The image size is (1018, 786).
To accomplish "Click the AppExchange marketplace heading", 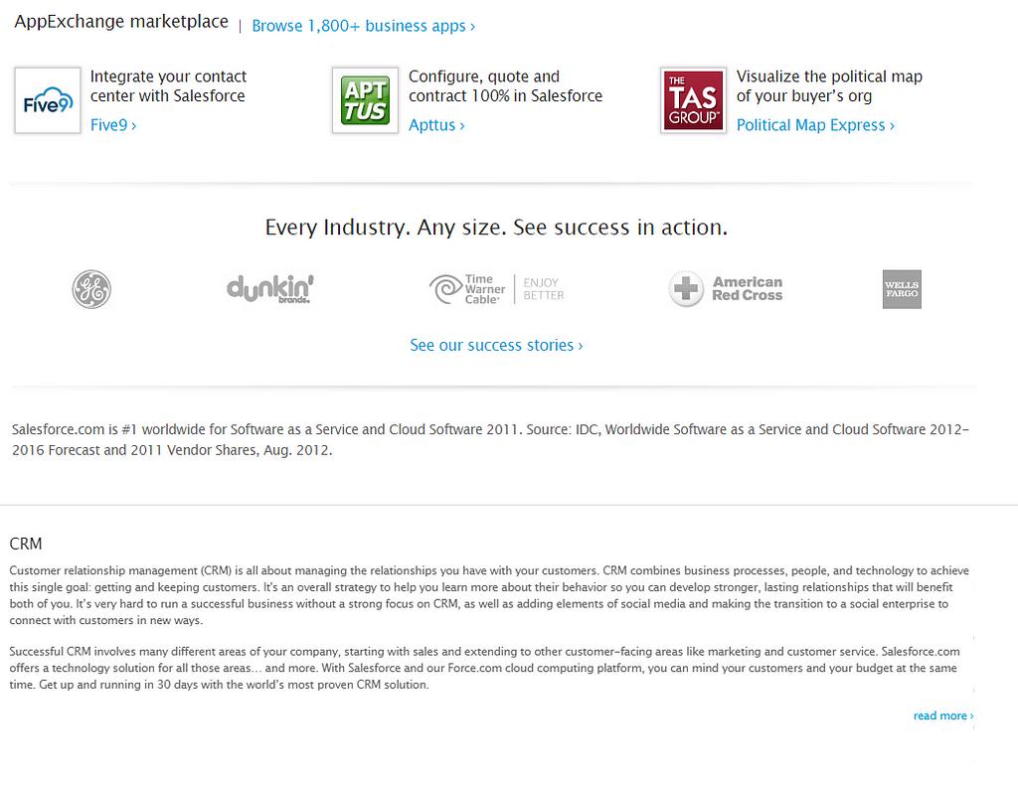I will click(121, 22).
